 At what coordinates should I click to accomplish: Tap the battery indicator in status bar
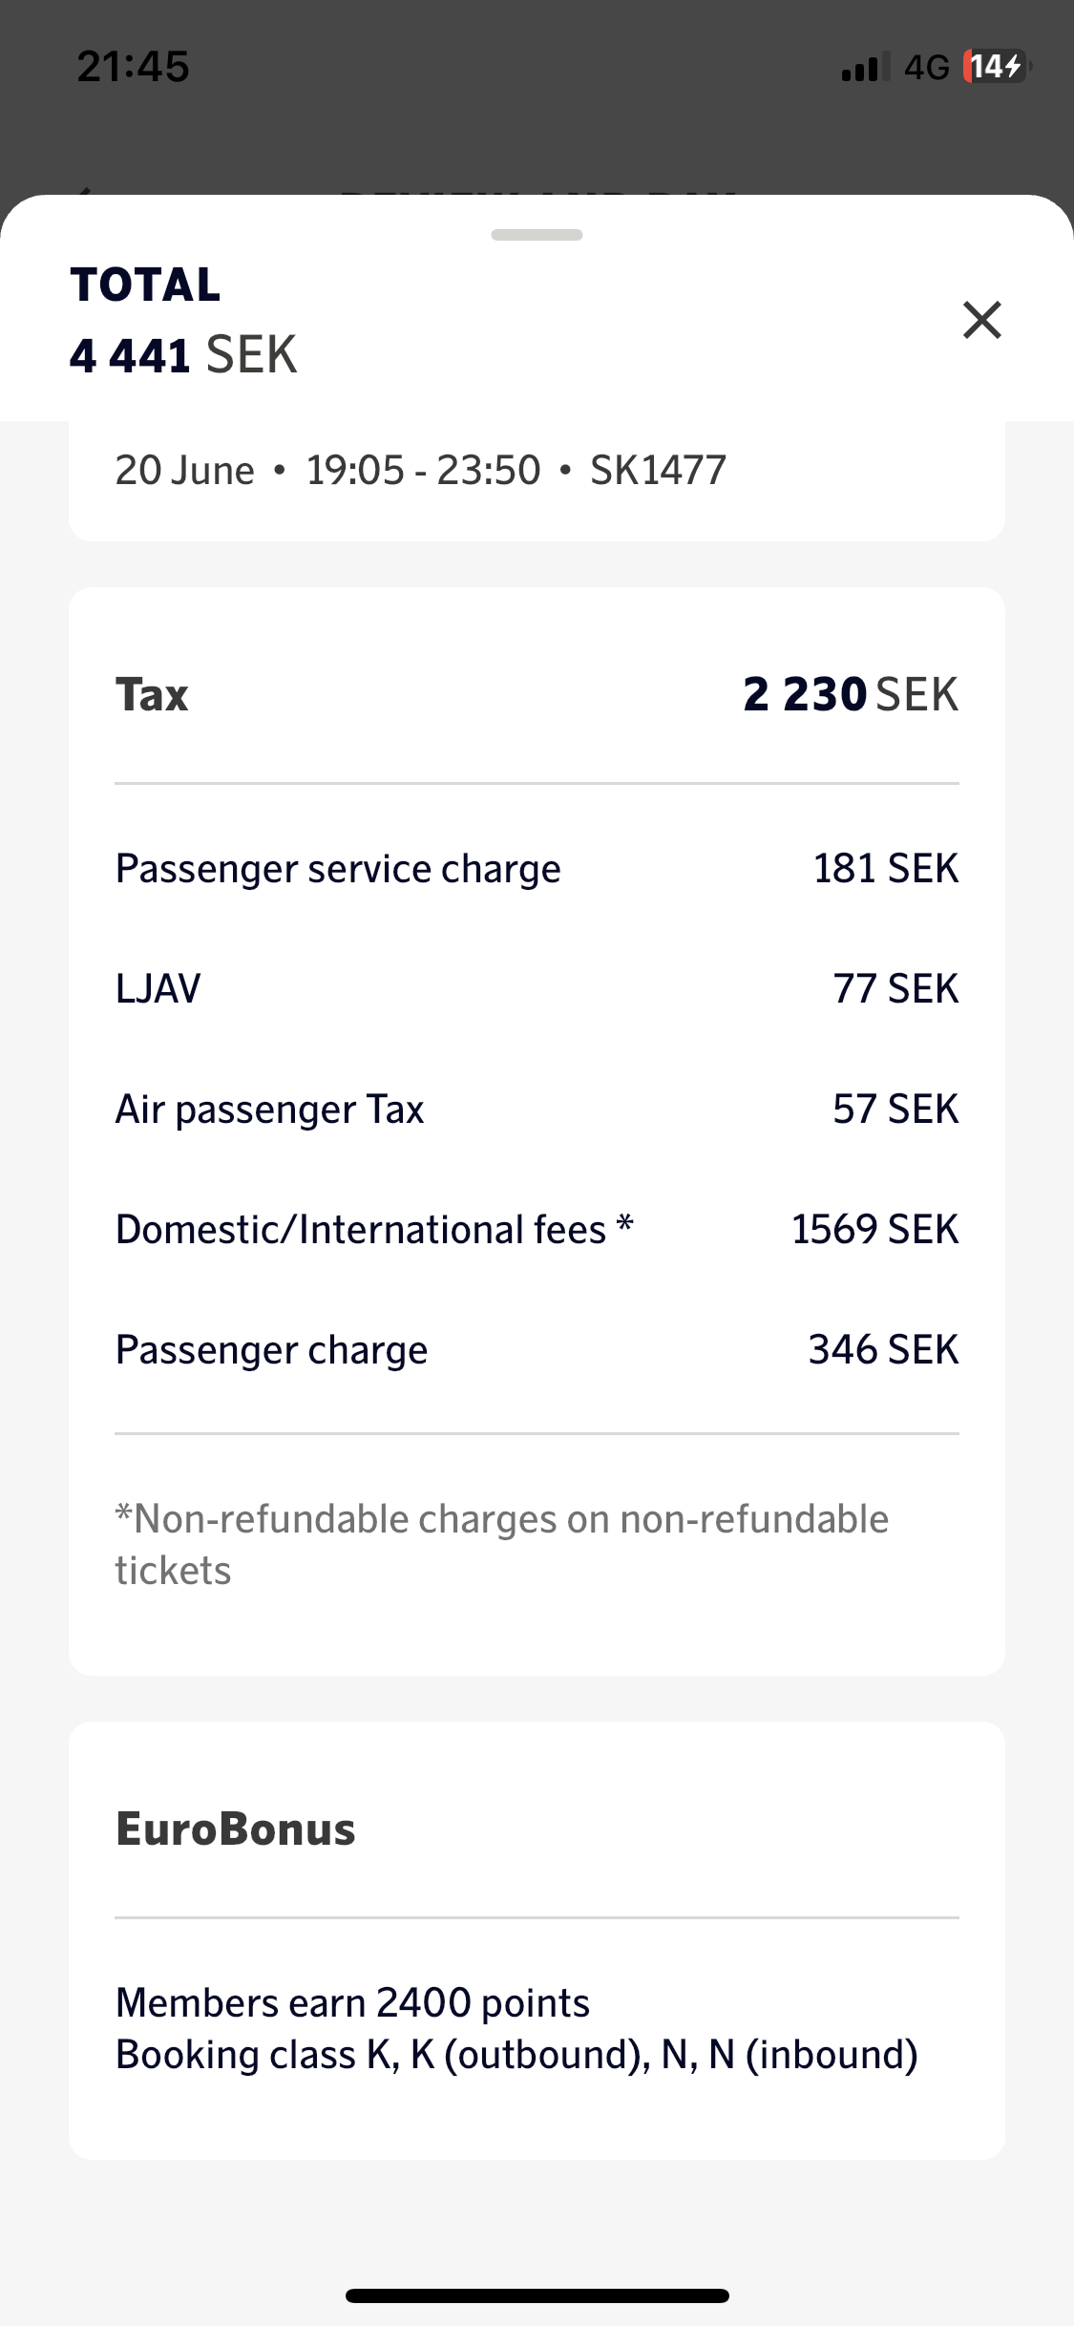pos(998,67)
